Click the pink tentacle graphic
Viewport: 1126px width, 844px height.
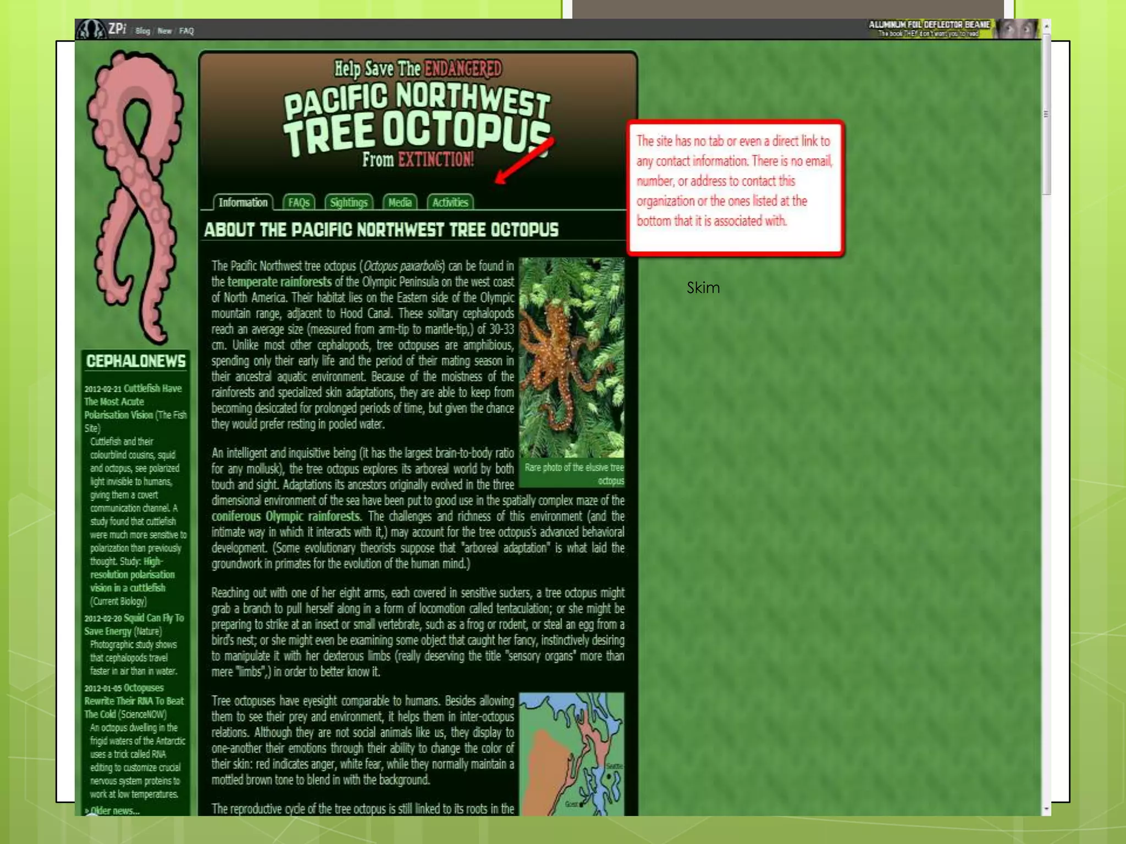(x=136, y=197)
